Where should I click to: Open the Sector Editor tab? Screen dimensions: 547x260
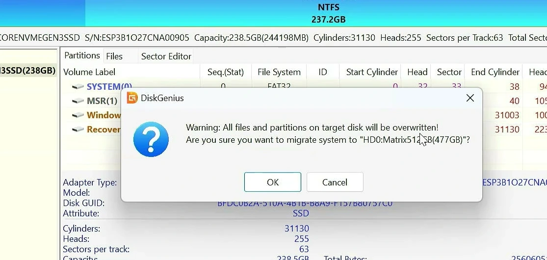[166, 56]
